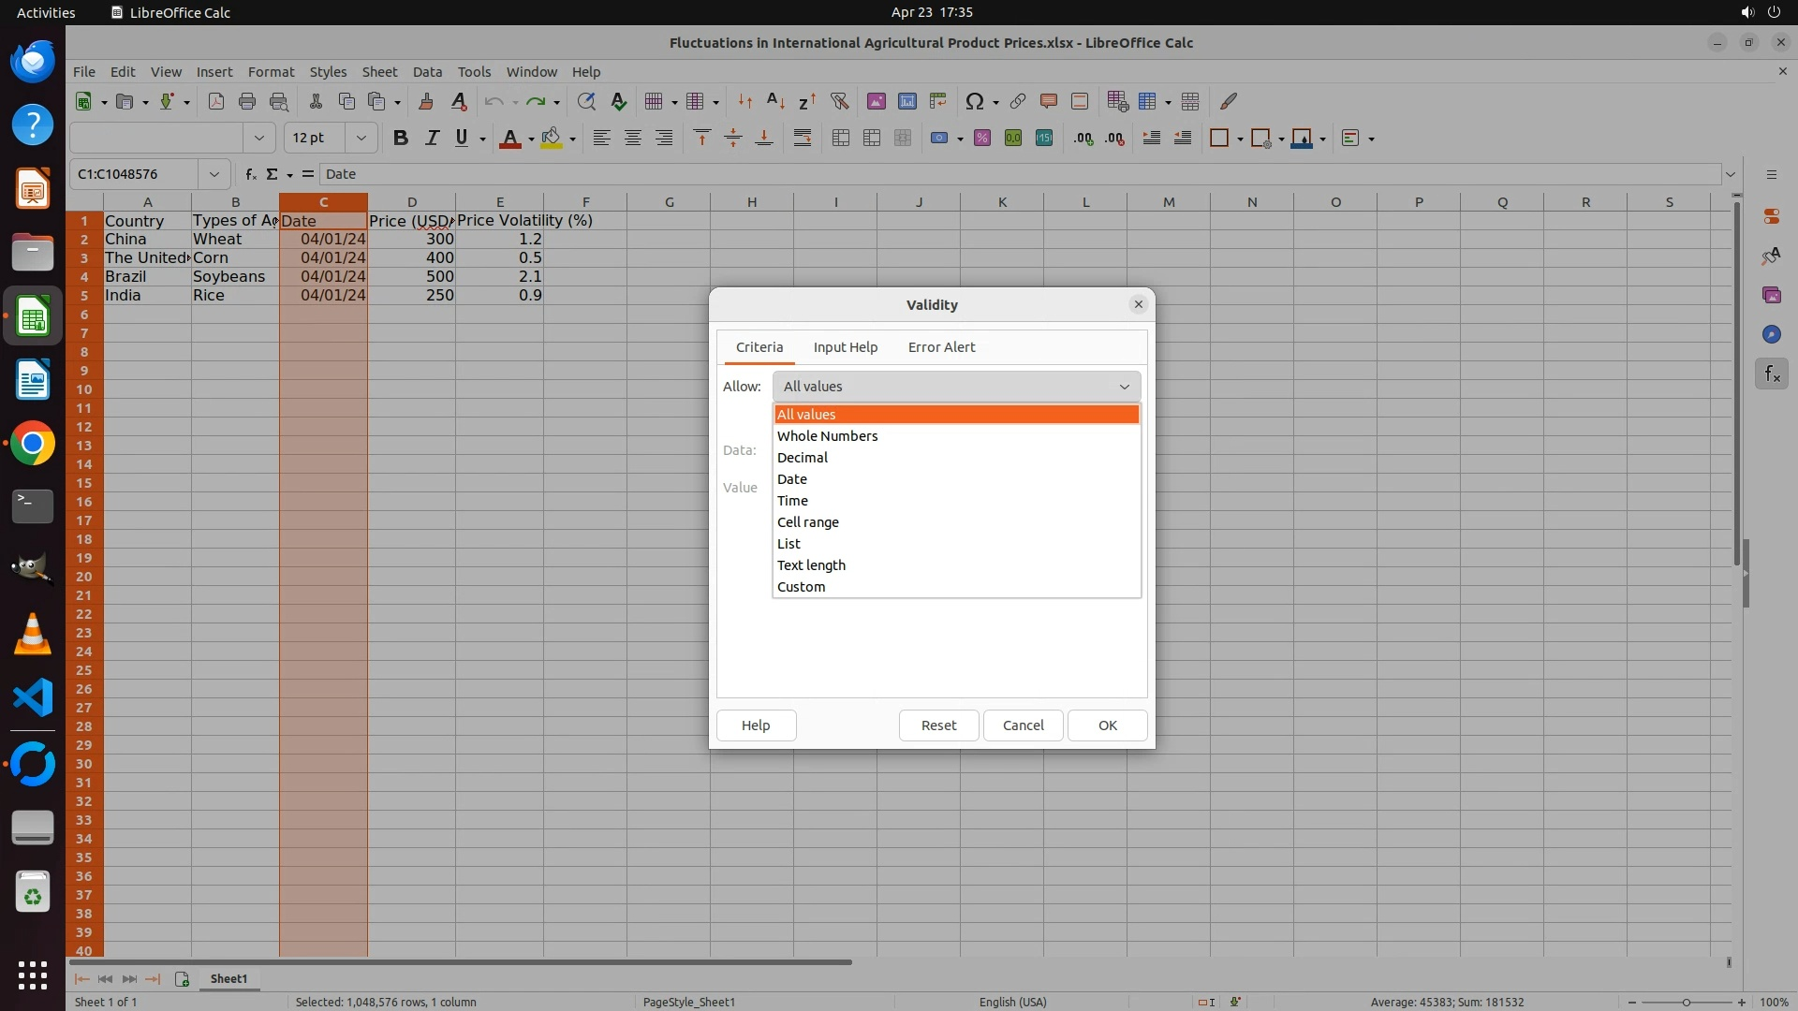Select 'Date' from the Allow dropdown list
This screenshot has width=1798, height=1011.
pyautogui.click(x=792, y=479)
